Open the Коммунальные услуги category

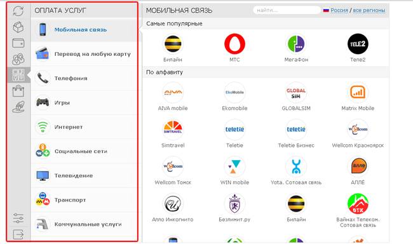pos(84,224)
